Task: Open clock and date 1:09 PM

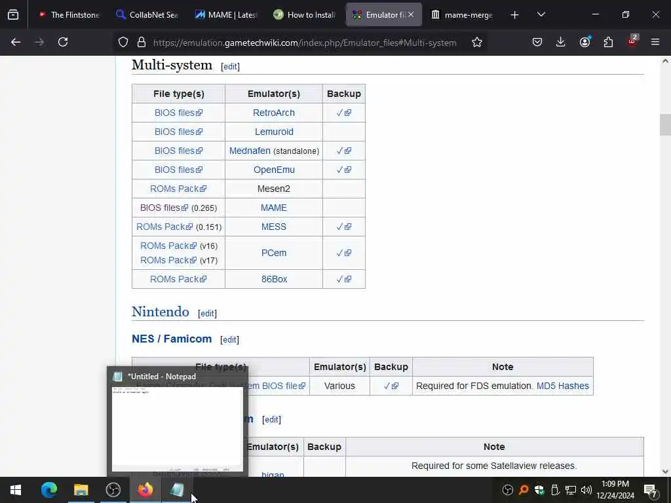Action: coord(615,490)
